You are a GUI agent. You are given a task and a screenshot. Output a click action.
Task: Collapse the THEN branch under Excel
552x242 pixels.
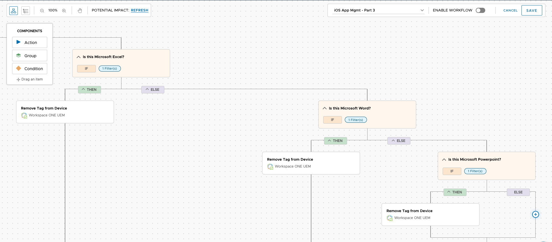(x=90, y=90)
